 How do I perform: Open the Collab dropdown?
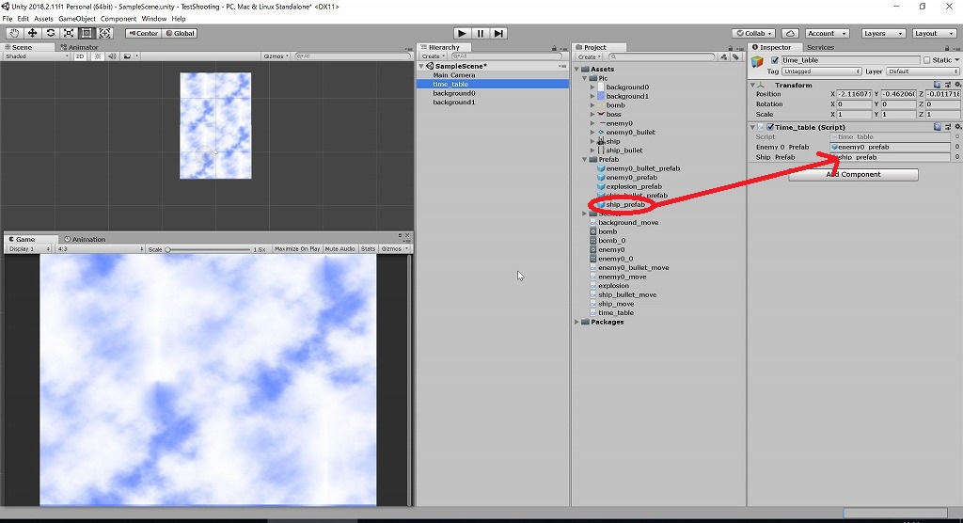[x=754, y=33]
